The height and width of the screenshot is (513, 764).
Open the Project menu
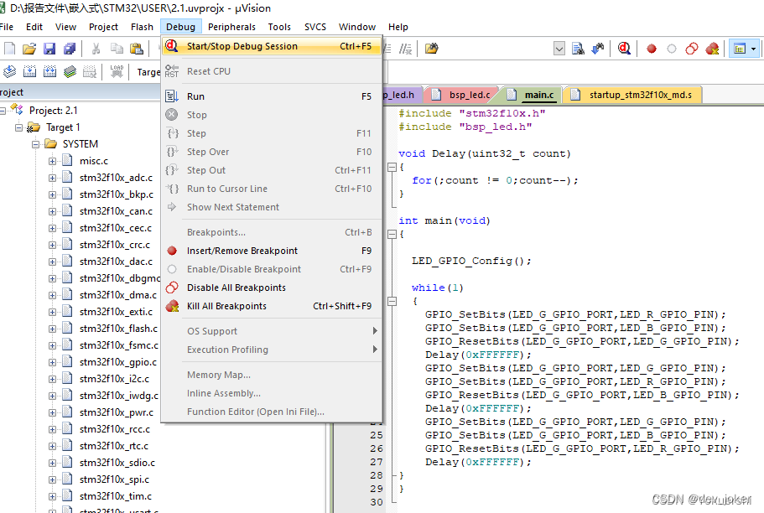tap(103, 27)
